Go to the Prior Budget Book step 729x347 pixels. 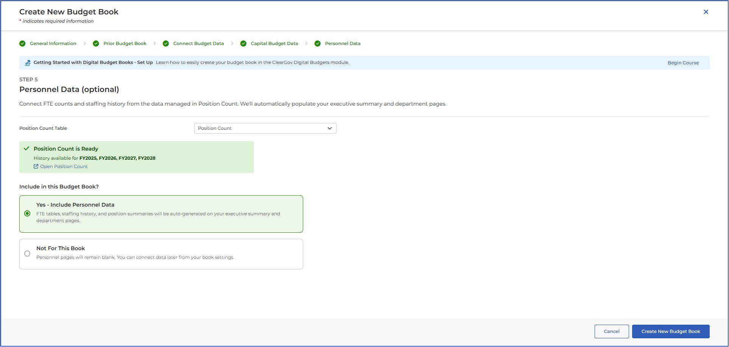tap(125, 44)
